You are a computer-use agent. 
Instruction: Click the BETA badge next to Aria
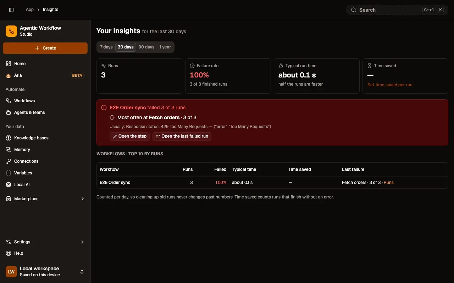coord(77,75)
